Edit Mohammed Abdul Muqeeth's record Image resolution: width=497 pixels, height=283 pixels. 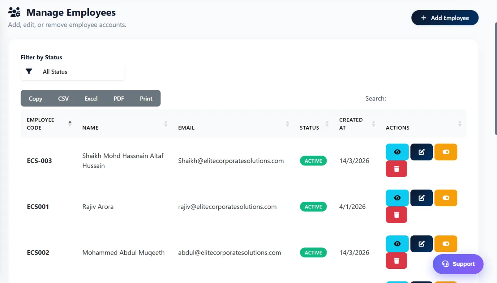pos(421,244)
